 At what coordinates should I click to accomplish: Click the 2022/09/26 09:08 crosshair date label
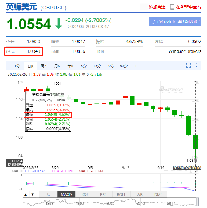pos(187,168)
